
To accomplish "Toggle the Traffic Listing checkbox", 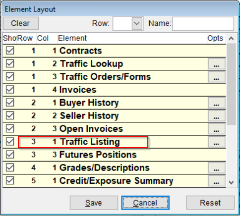I will [10, 142].
